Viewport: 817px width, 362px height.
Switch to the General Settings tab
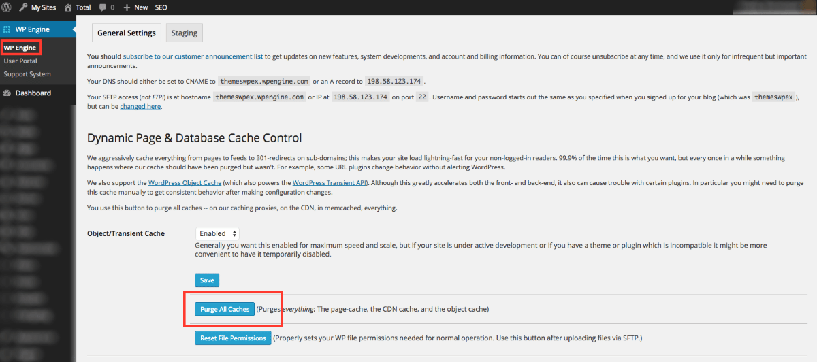[x=127, y=33]
